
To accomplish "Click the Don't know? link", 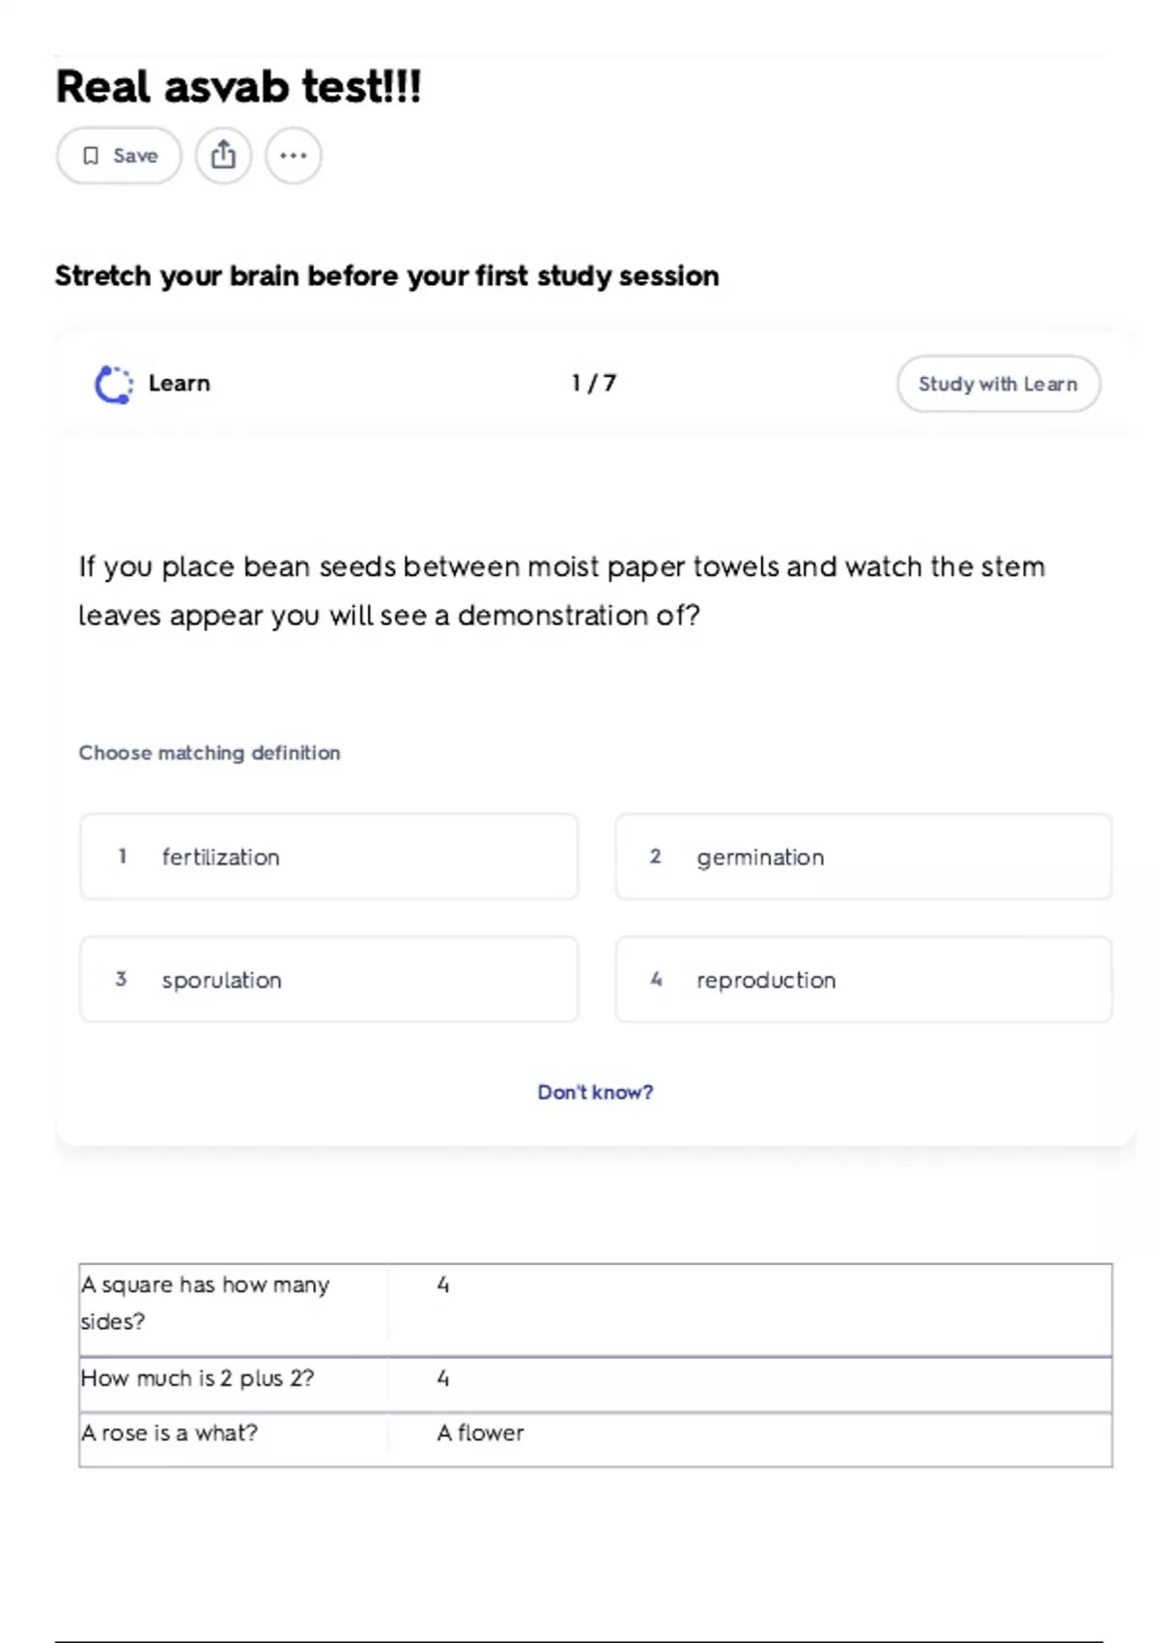I will coord(595,1092).
